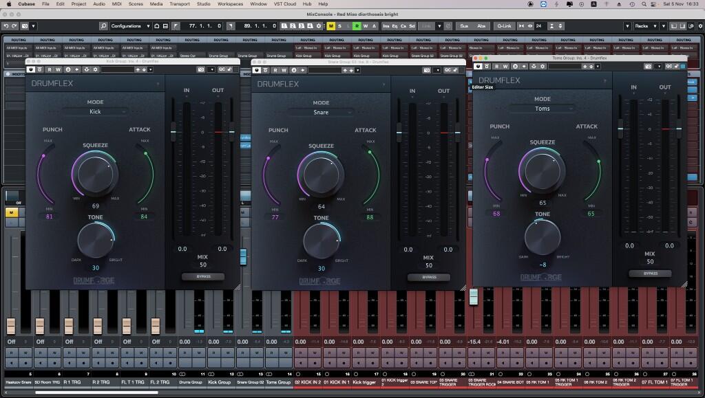Open MixConsole setup gear at far right
Screen dimensions: 705x398
700,26
